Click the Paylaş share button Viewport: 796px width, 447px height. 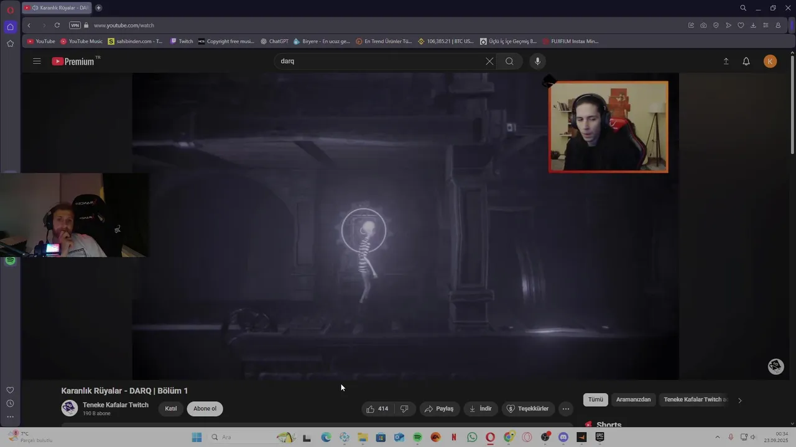tap(439, 409)
